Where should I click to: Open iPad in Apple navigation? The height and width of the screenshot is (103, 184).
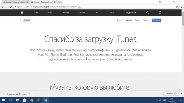pyautogui.click(x=50, y=13)
